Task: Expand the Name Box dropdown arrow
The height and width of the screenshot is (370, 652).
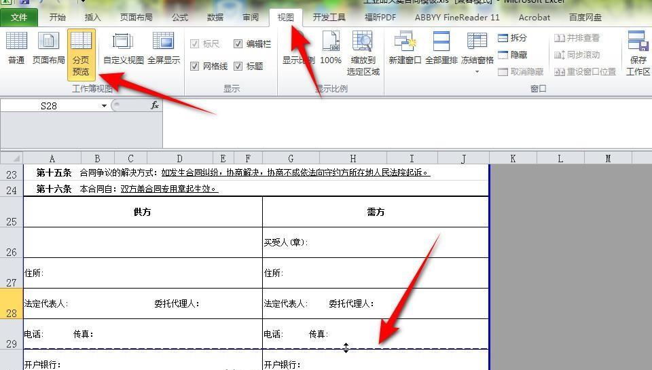Action: pos(104,106)
